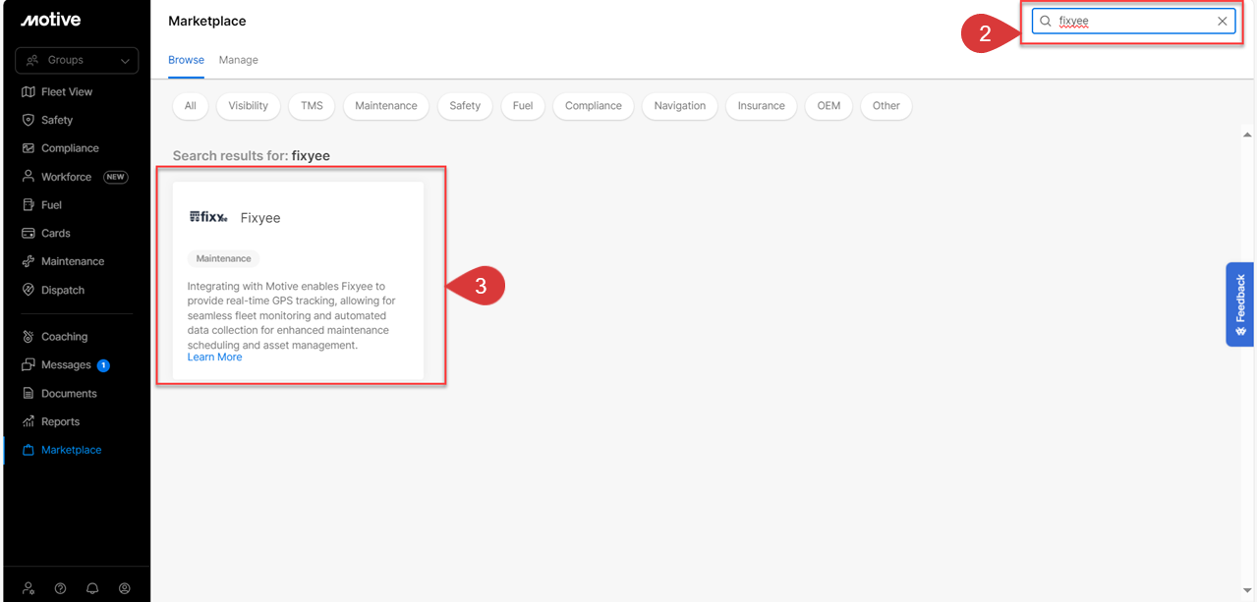
Task: Click the Coaching sidebar icon
Action: click(29, 336)
